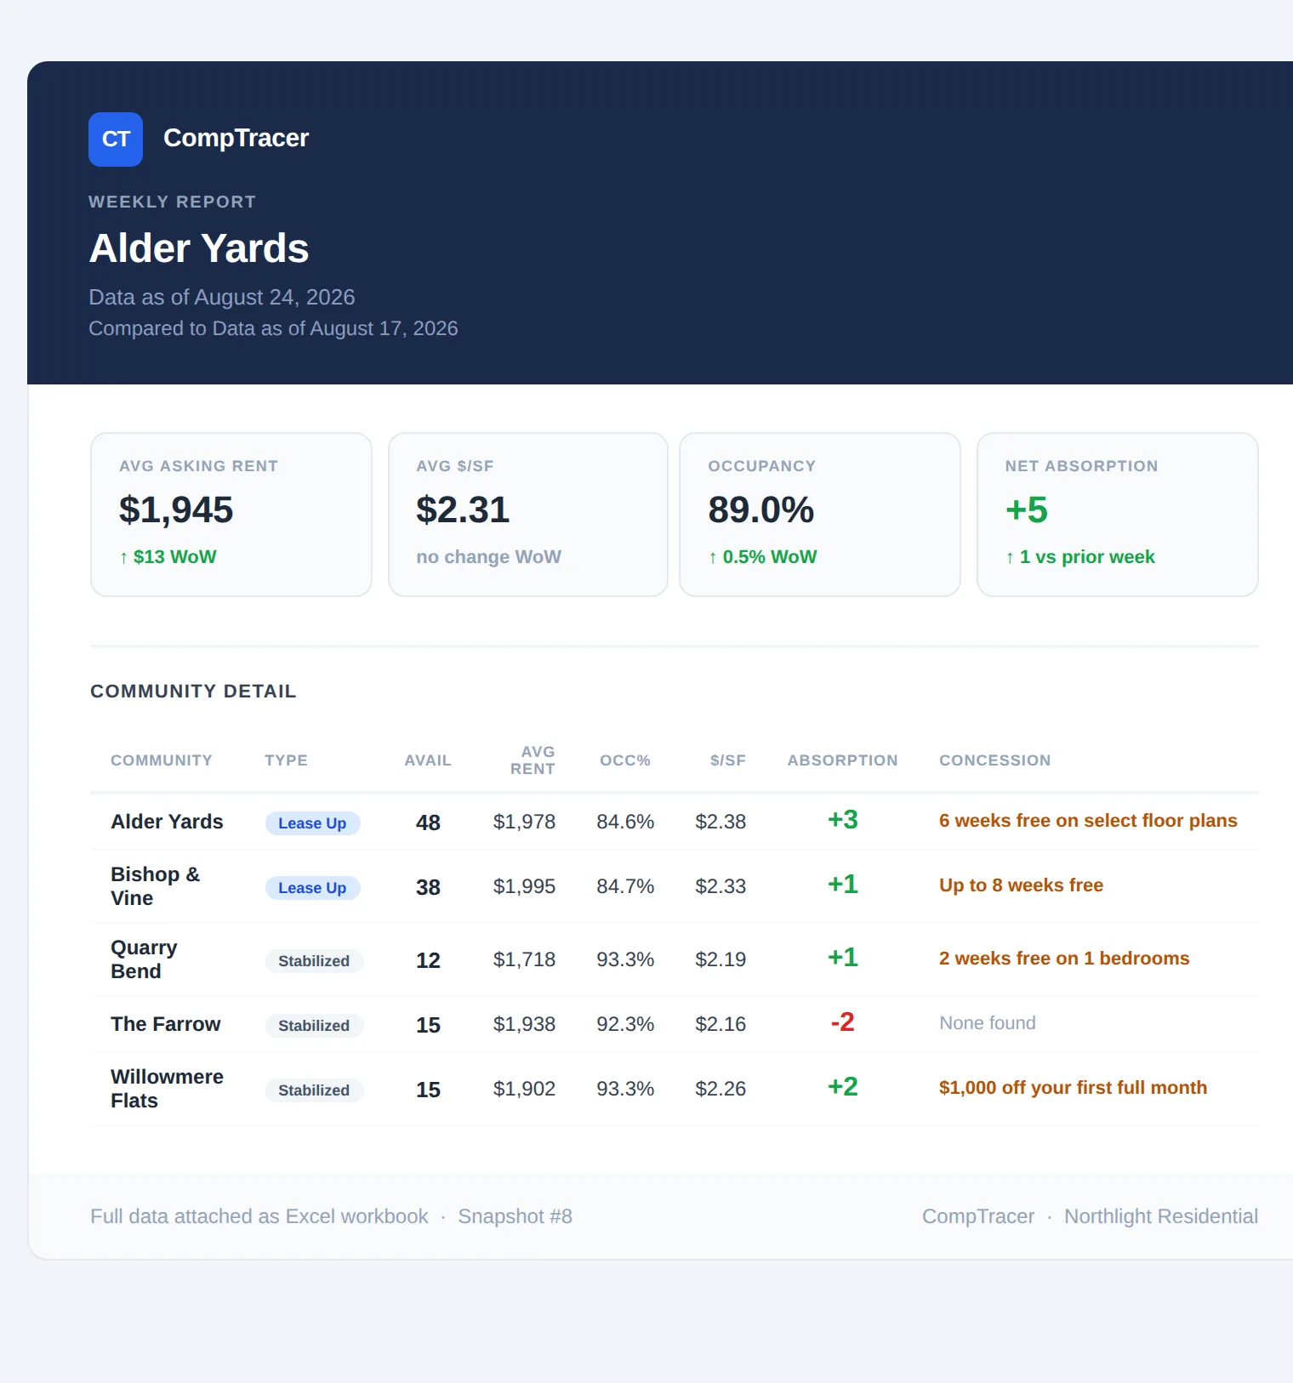1293x1383 pixels.
Task: Click the Occ% column header
Action: (x=625, y=760)
